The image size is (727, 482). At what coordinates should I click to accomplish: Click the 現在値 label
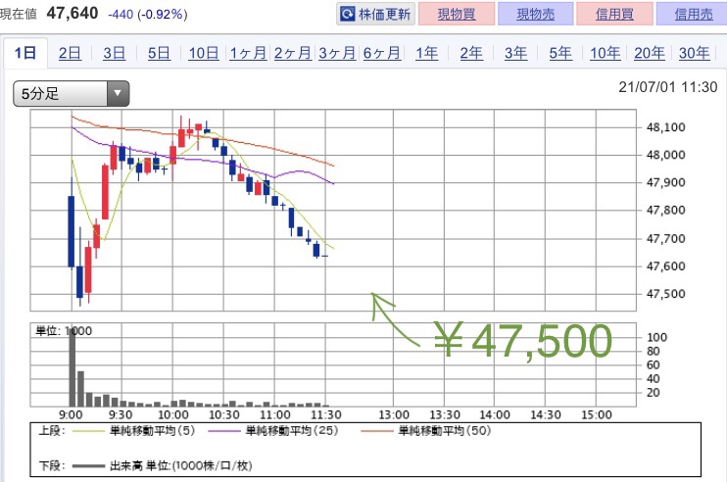tap(18, 14)
